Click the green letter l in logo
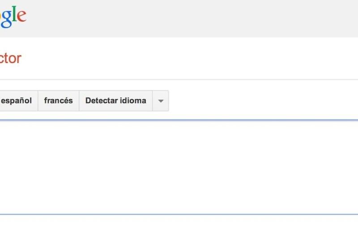 click(x=14, y=14)
